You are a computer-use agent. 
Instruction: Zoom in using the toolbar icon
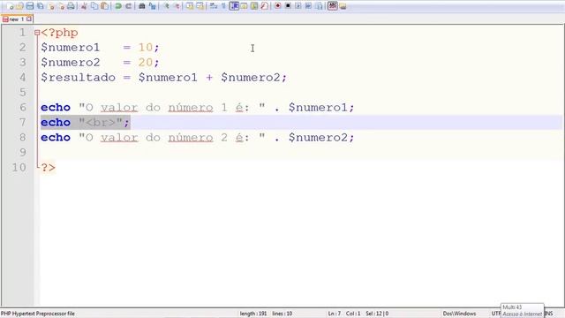(167, 6)
